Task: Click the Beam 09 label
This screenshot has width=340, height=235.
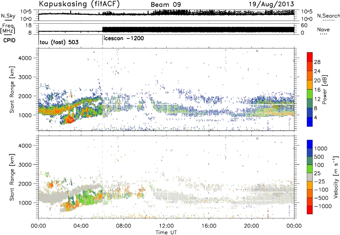Action: 166,5
